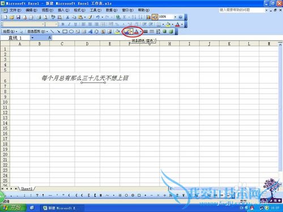Open the font size dropdown

(56, 24)
